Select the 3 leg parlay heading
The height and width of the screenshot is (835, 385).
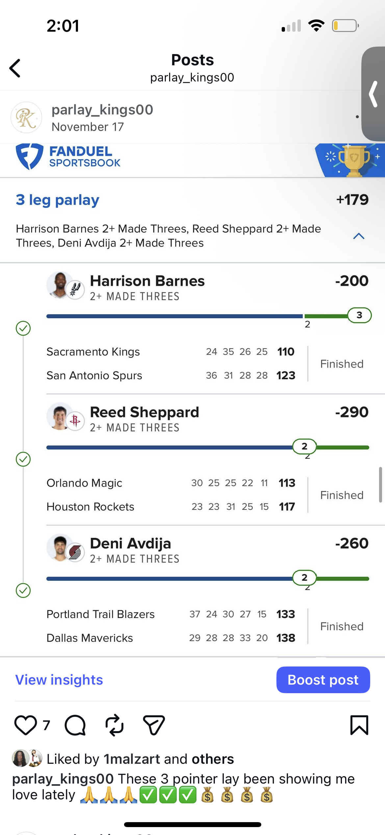(58, 200)
